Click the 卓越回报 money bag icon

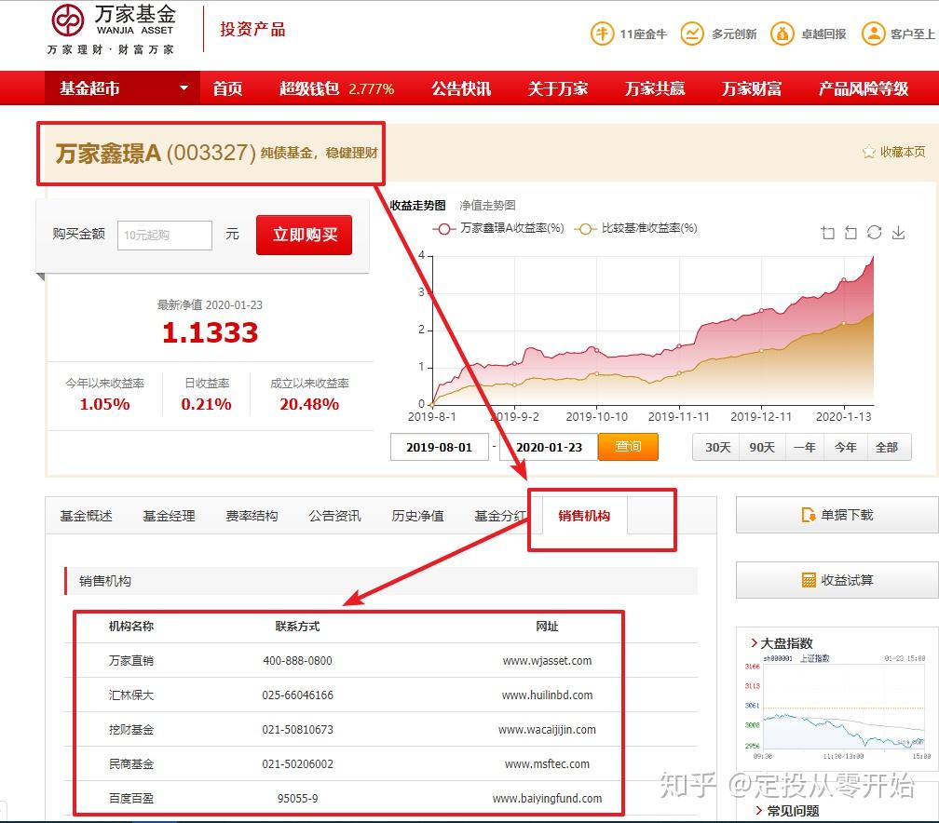tap(782, 34)
